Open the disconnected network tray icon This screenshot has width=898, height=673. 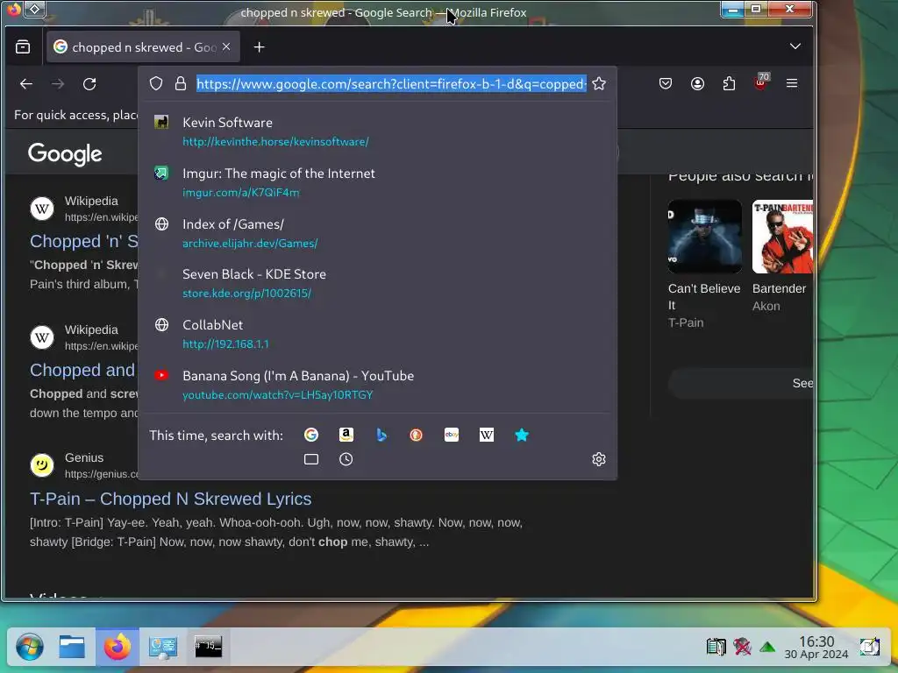(x=742, y=647)
